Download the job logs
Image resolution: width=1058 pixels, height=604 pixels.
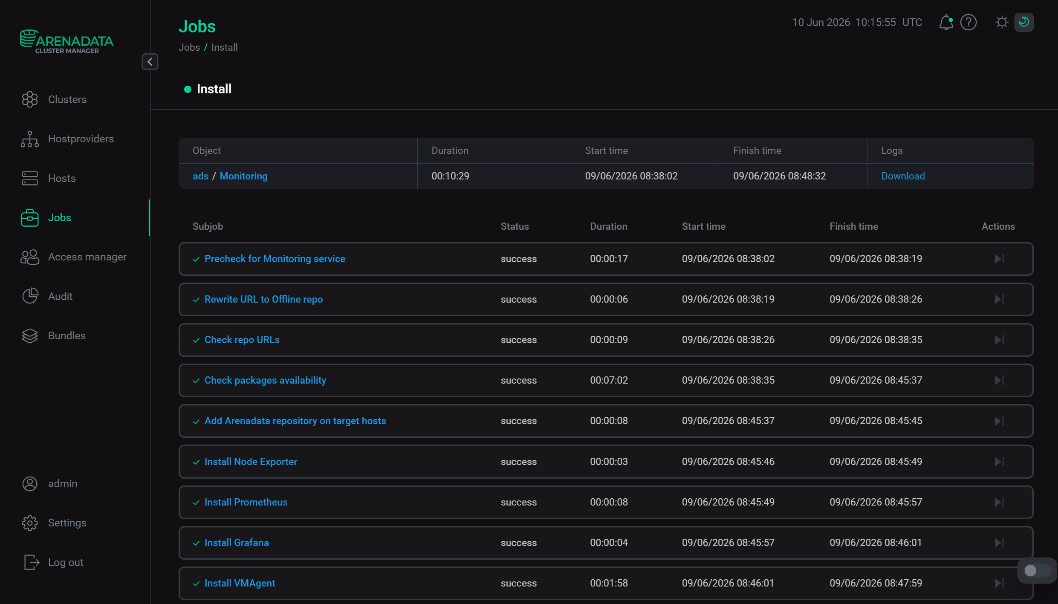click(x=903, y=176)
